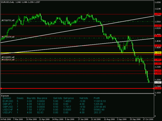Click the USDJPY profit value 203.37
Viewport: 162px width, 121px height.
point(97,112)
